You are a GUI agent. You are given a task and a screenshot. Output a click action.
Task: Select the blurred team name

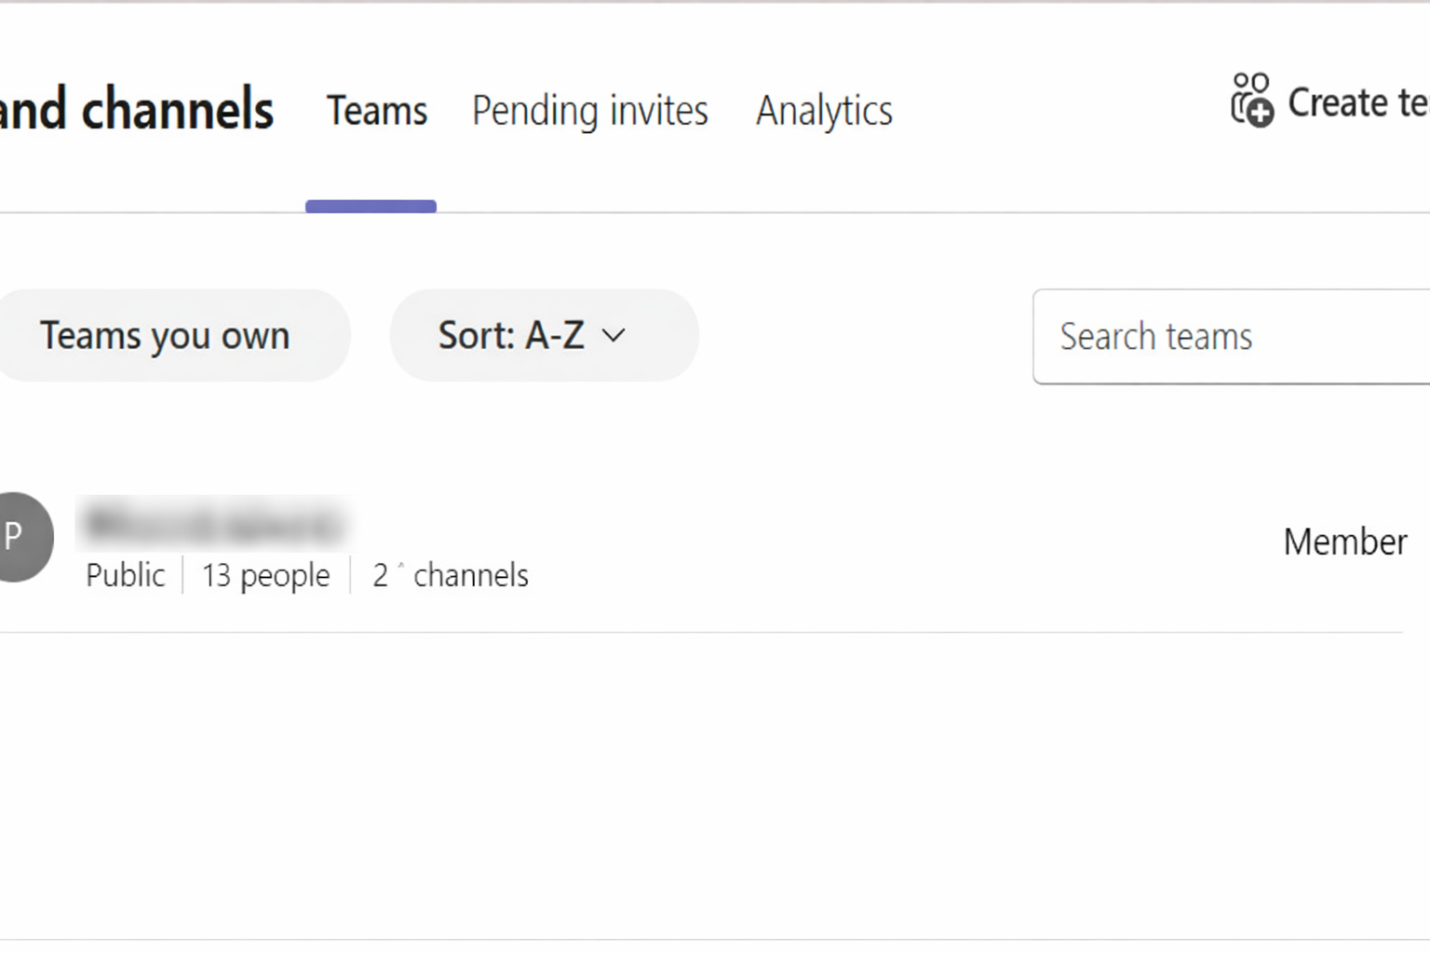[x=221, y=524]
